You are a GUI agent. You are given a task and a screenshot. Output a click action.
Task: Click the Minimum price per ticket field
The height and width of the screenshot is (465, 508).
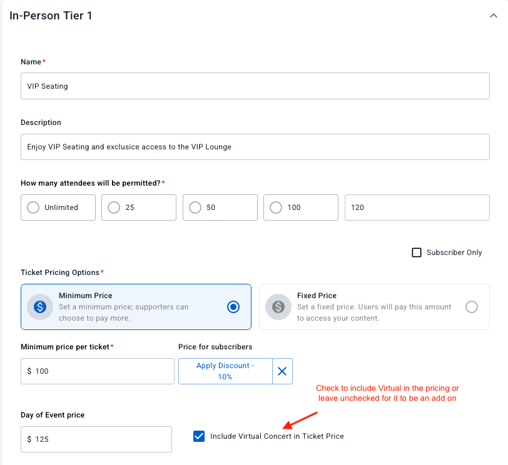[x=98, y=371]
